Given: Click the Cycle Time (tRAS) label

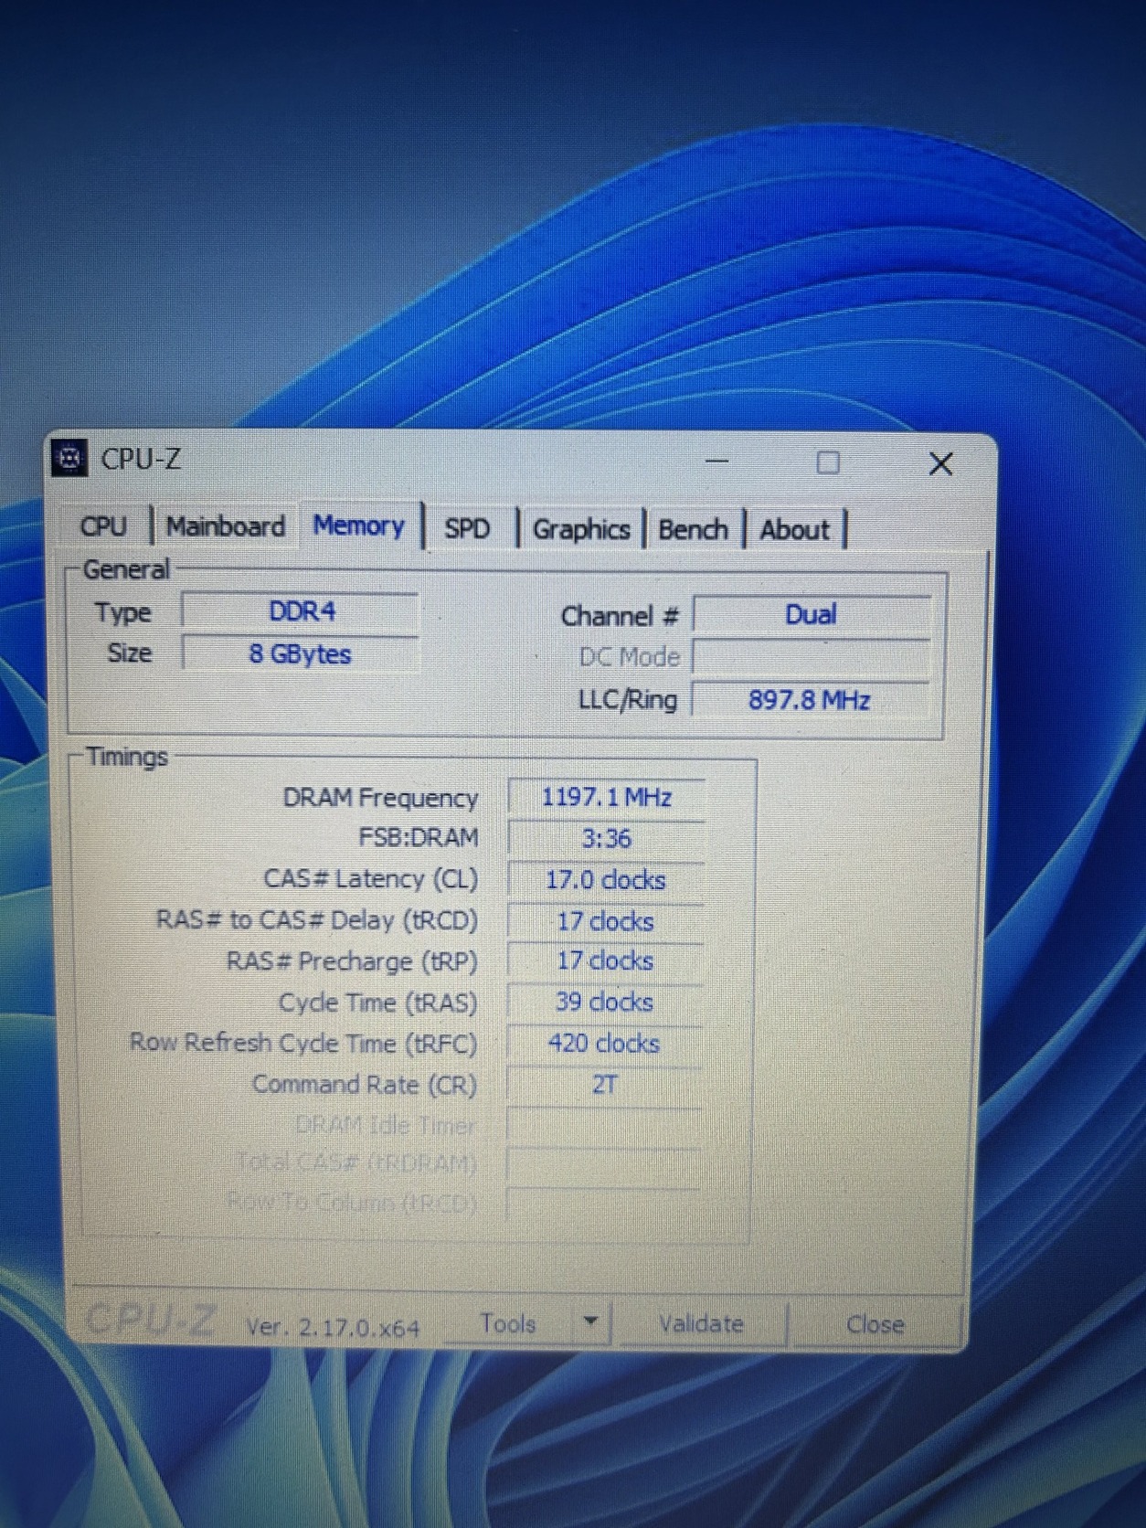Looking at the screenshot, I should [377, 1003].
